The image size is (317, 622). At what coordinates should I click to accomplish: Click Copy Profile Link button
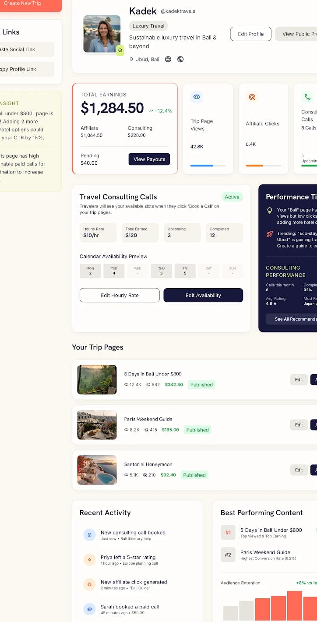tap(26, 69)
